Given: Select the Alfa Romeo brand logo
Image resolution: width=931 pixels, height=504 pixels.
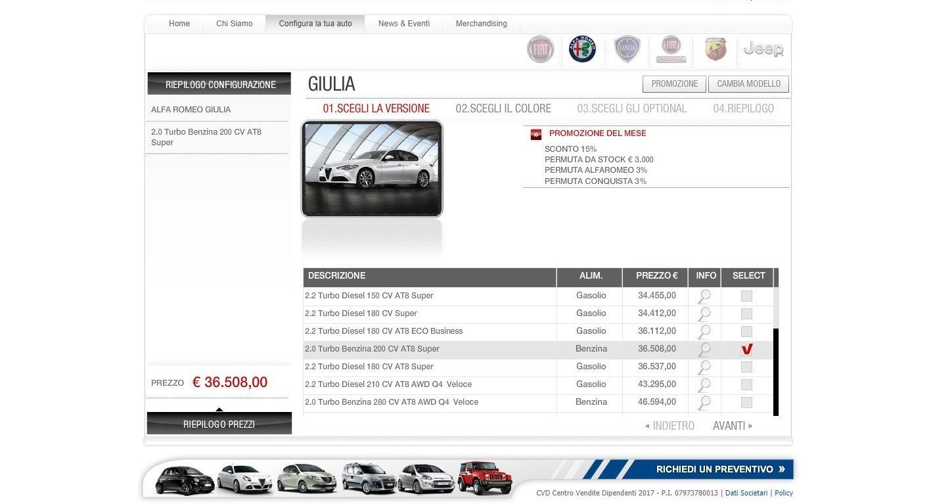Looking at the screenshot, I should [x=582, y=49].
